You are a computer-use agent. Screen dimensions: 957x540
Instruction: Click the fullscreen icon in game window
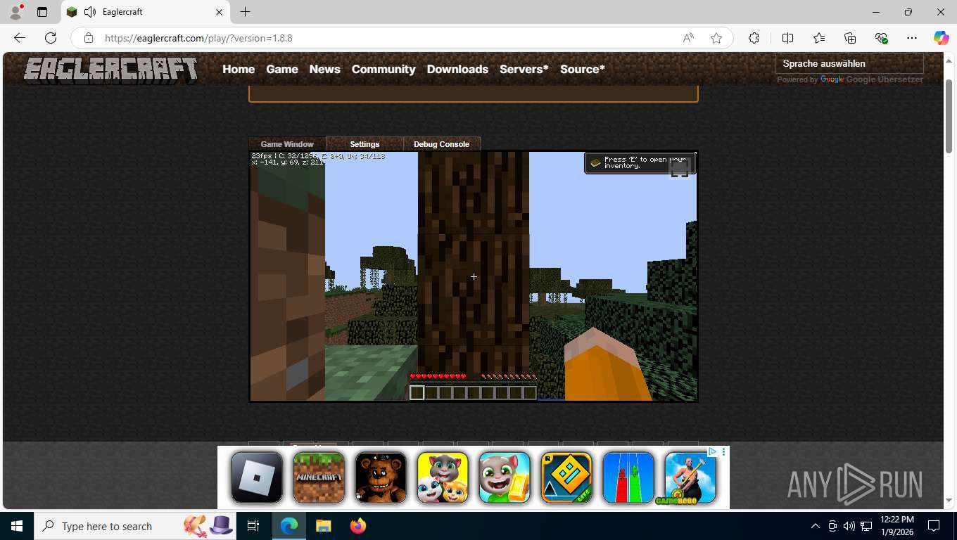[x=679, y=169]
